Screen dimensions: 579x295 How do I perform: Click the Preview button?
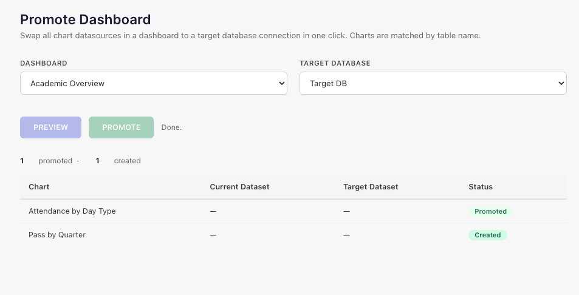50,127
